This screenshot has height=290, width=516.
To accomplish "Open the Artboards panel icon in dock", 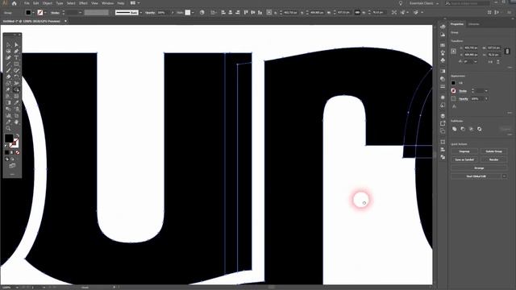I will coord(443,131).
